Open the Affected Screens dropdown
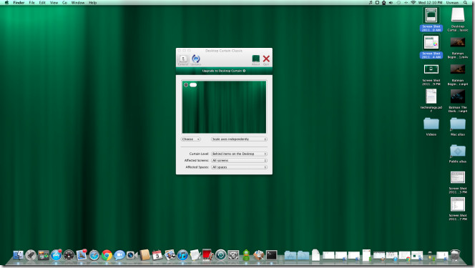This screenshot has width=475, height=268. click(x=239, y=160)
